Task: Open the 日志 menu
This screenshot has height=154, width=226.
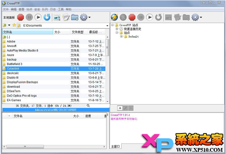Action: 53,9
